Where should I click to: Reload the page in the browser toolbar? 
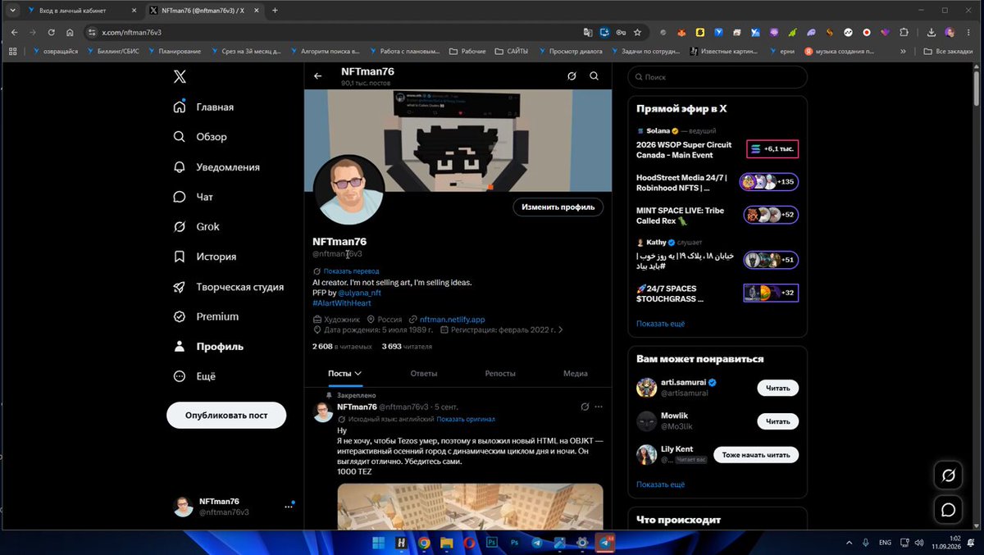(52, 32)
